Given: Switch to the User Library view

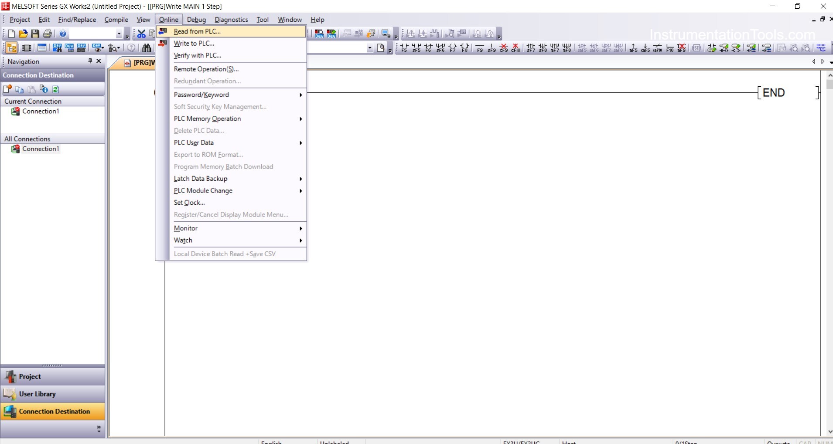Looking at the screenshot, I should coord(53,394).
